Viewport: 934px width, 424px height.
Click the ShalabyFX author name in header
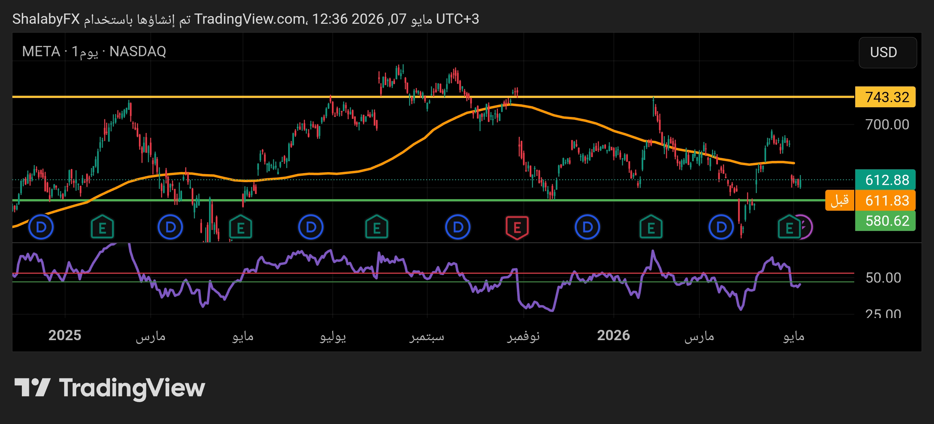(46, 19)
